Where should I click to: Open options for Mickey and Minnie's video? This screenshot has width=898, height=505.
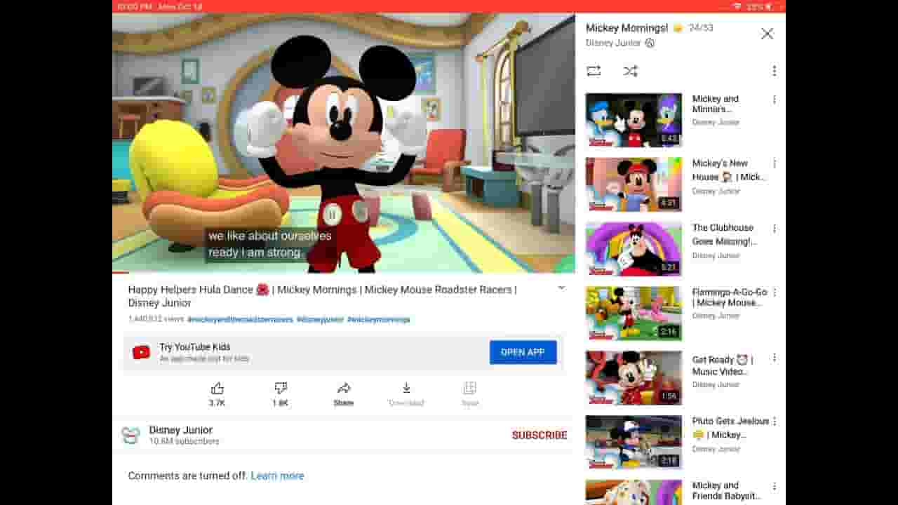774,100
